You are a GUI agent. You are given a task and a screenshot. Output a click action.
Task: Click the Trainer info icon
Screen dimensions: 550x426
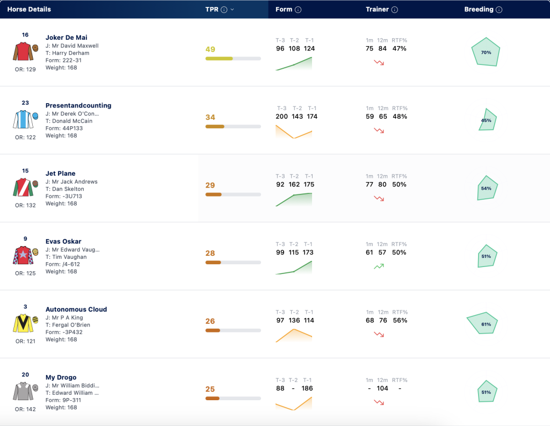394,10
